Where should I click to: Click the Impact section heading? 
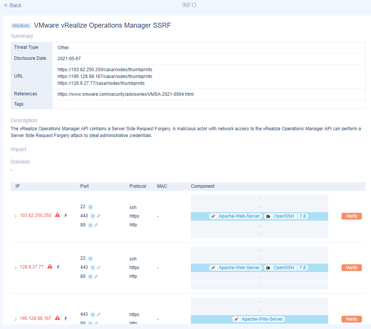tap(19, 149)
